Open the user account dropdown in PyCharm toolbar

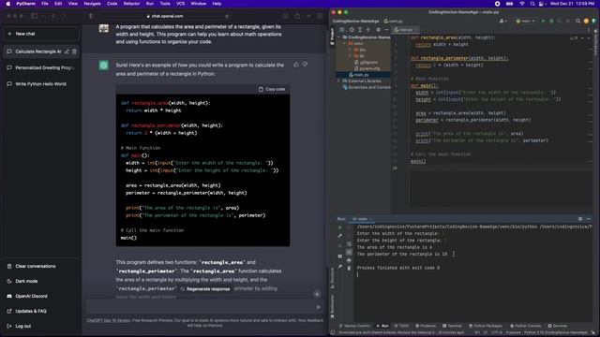coord(502,21)
